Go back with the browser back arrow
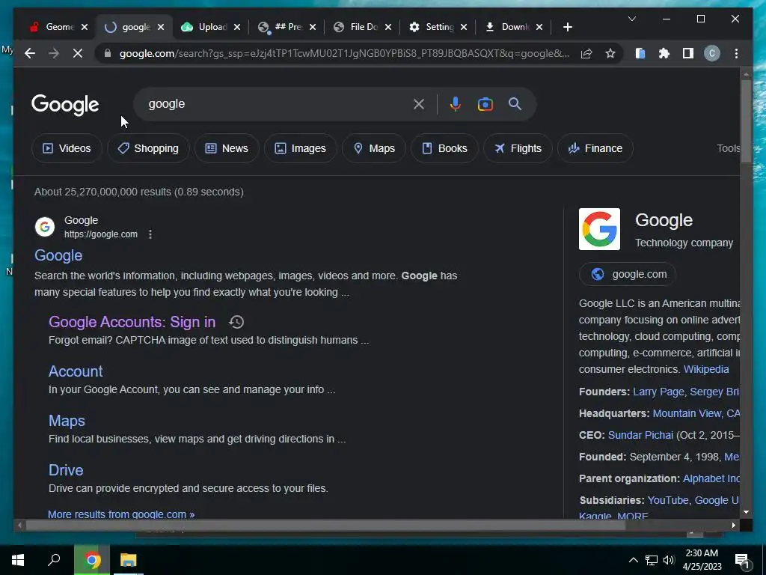Screen dimensions: 766x575 pos(30,53)
